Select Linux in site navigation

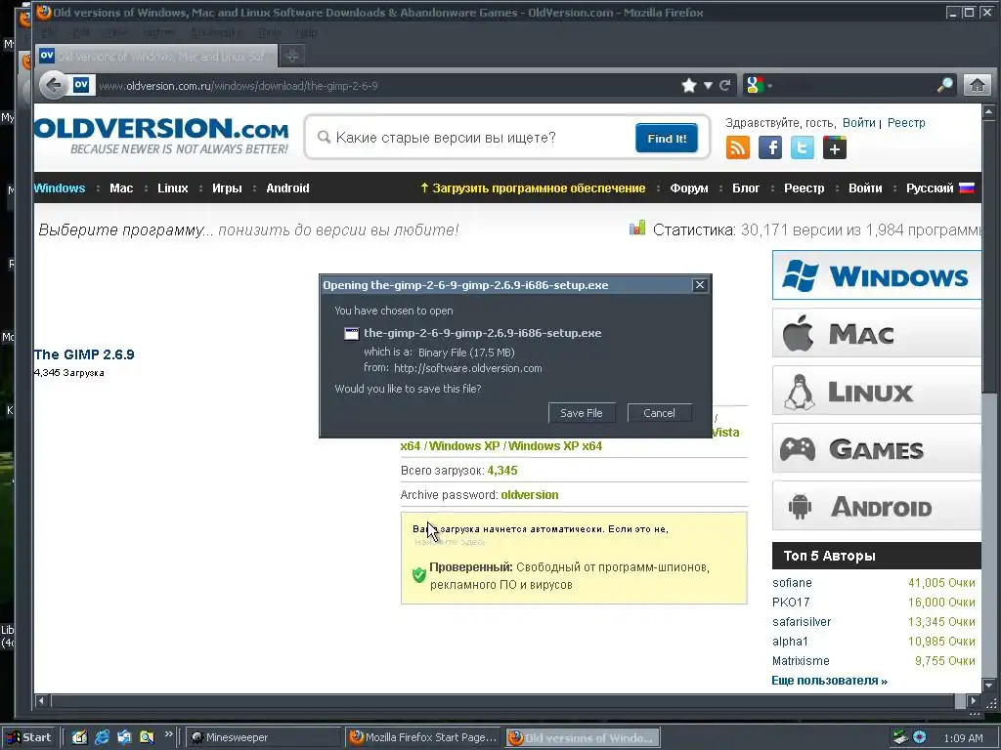[172, 188]
